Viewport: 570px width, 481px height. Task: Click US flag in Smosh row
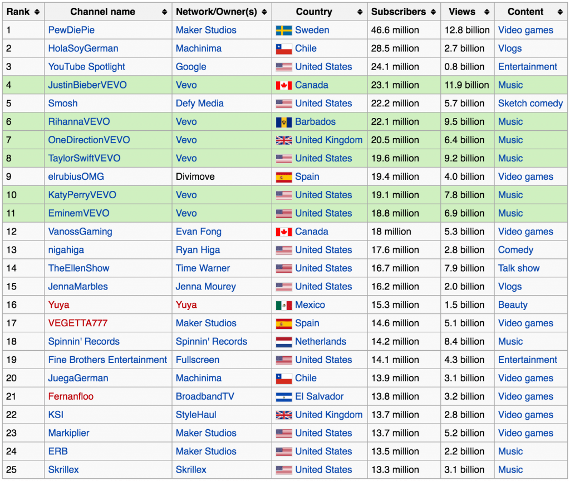point(283,104)
